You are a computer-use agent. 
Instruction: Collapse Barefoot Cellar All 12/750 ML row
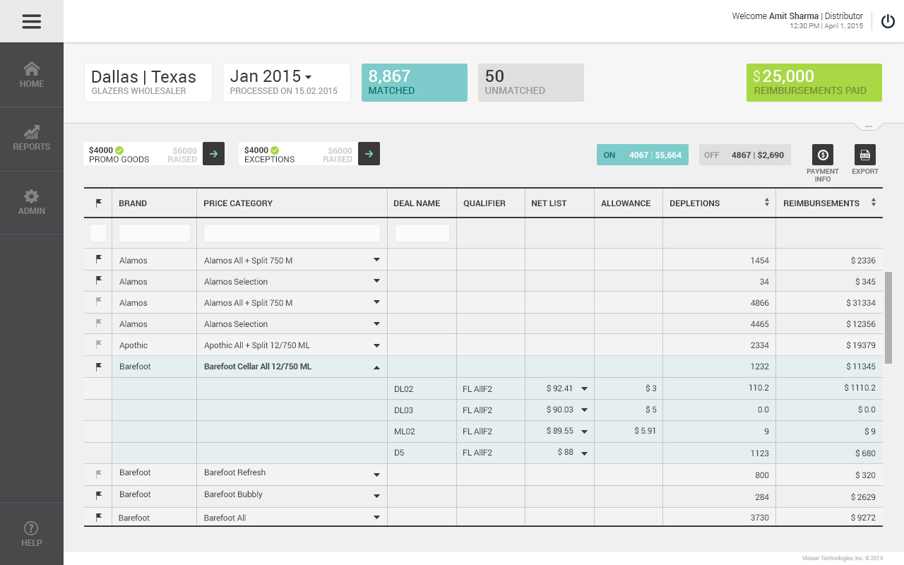(376, 367)
